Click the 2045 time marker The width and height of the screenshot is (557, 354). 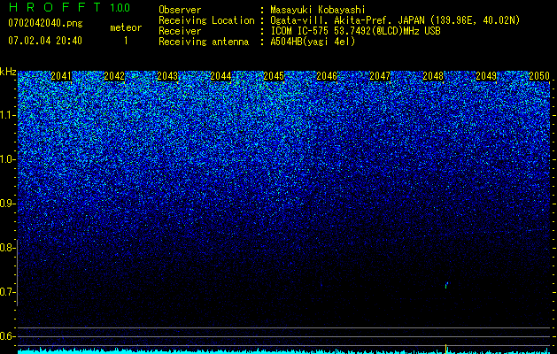(x=274, y=76)
